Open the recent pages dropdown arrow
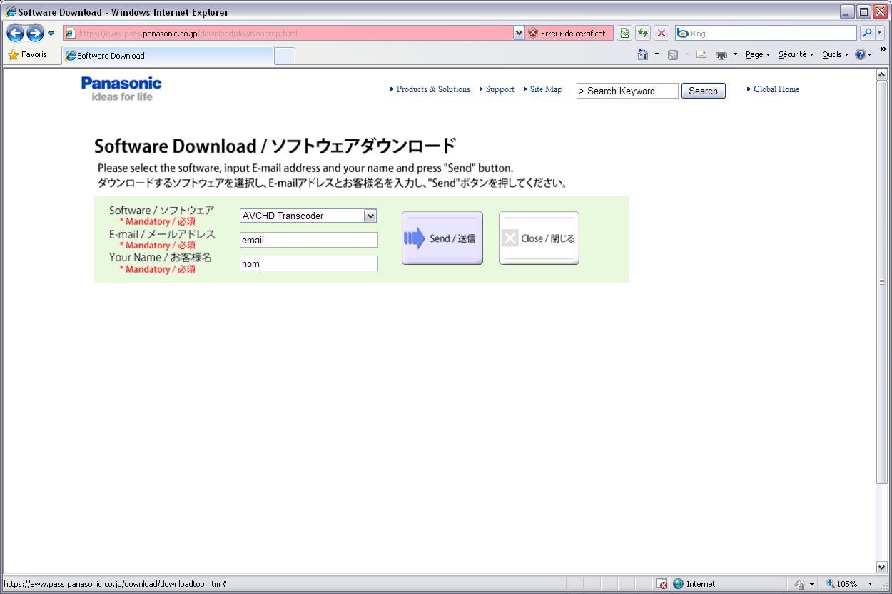The height and width of the screenshot is (594, 892). tap(51, 34)
